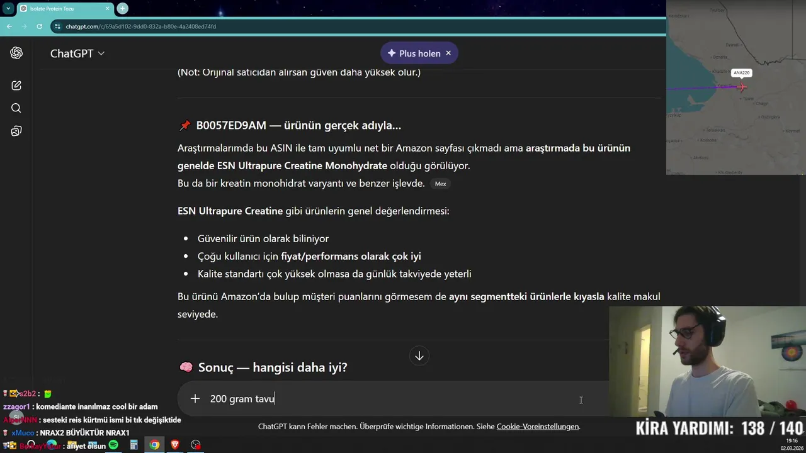
Task: Start a new chat with the pencil icon
Action: click(16, 85)
